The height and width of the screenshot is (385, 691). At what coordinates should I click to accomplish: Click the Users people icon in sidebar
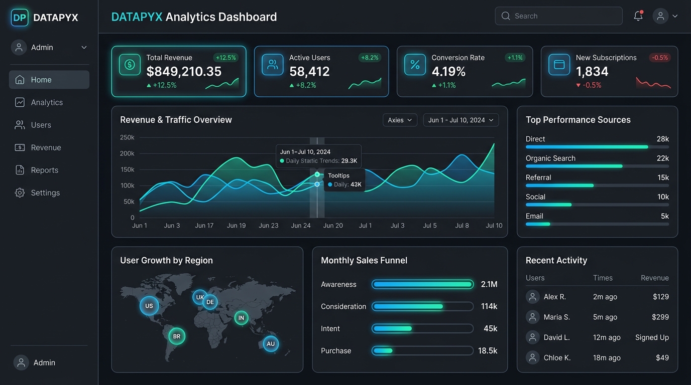[20, 125]
